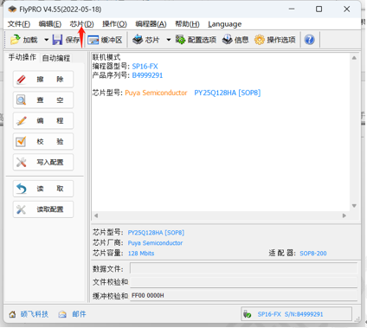Open the 文件(F) menu
The height and width of the screenshot is (328, 367).
19,24
